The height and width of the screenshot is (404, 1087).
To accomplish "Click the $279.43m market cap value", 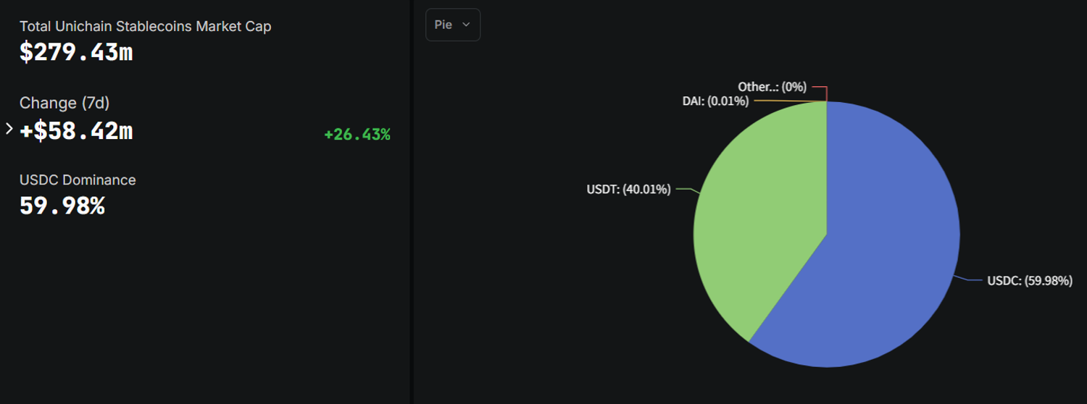I will [x=76, y=52].
